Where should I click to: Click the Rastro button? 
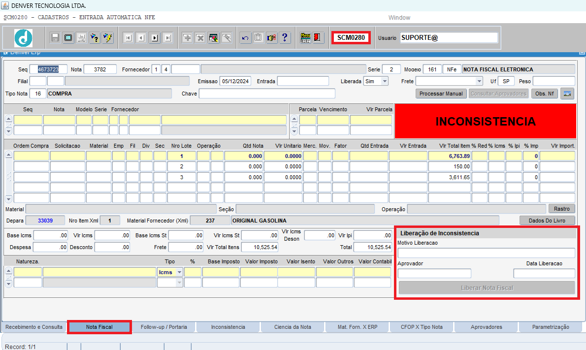point(562,209)
